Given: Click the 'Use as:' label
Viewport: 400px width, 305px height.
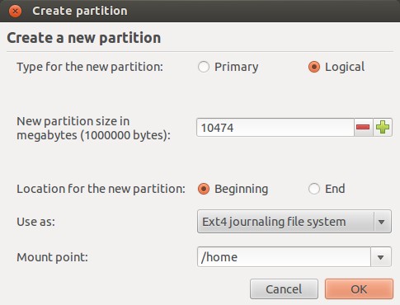Looking at the screenshot, I should 35,222.
